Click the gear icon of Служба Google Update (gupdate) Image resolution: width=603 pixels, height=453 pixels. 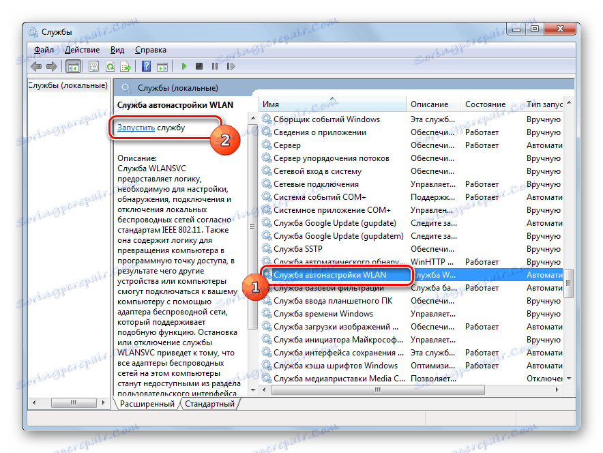tap(267, 222)
